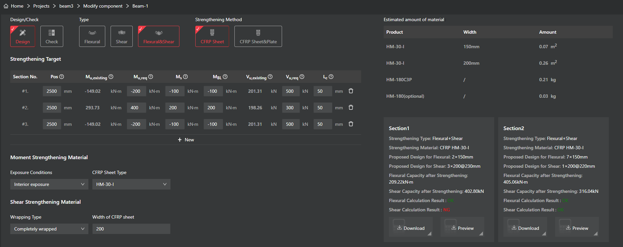This screenshot has width=623, height=247.
Task: Add a New section row
Action: point(186,140)
